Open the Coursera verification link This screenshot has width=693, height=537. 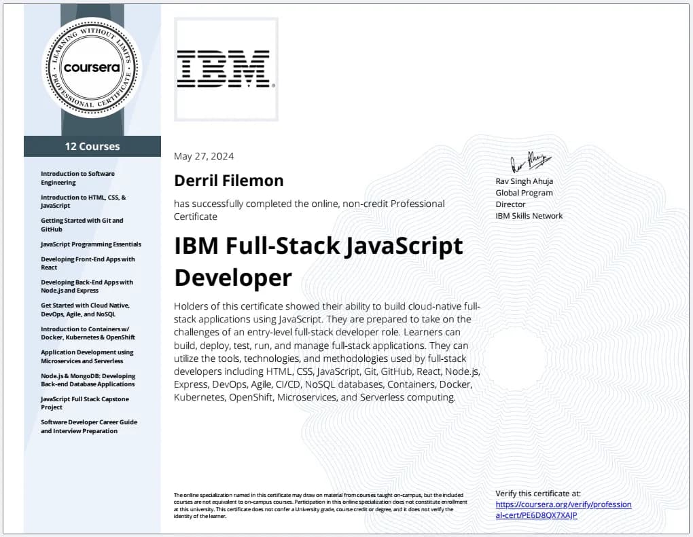(563, 510)
